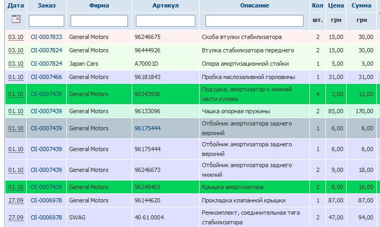This screenshot has width=380, height=227.
Task: Open order OI-0006978 in SWAG row
Action: coord(46,217)
